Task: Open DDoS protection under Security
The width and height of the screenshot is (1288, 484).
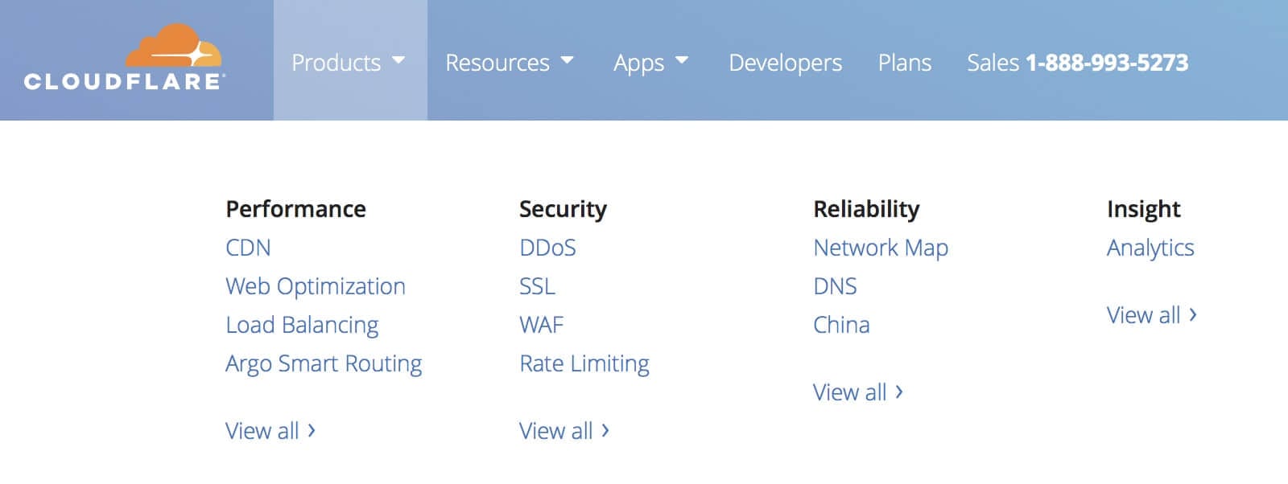Action: click(547, 248)
